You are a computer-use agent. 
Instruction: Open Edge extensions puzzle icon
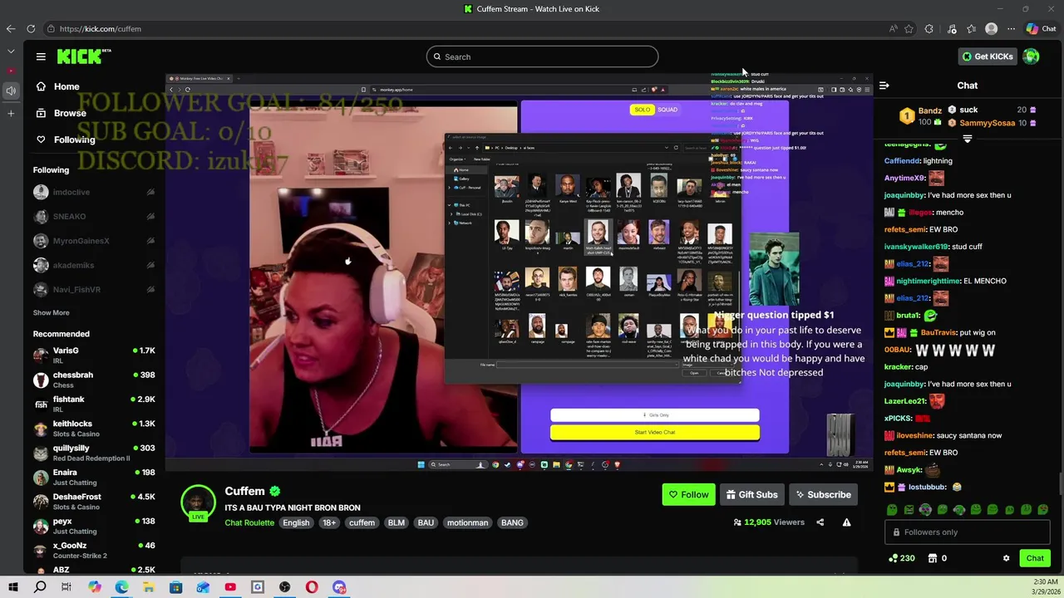click(x=929, y=28)
